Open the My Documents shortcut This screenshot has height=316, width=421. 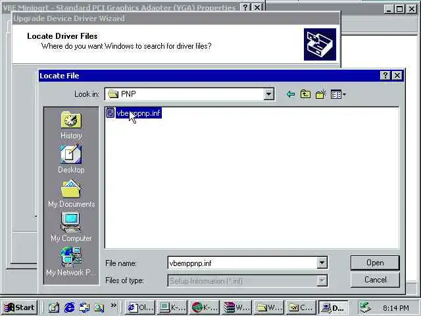tap(71, 194)
